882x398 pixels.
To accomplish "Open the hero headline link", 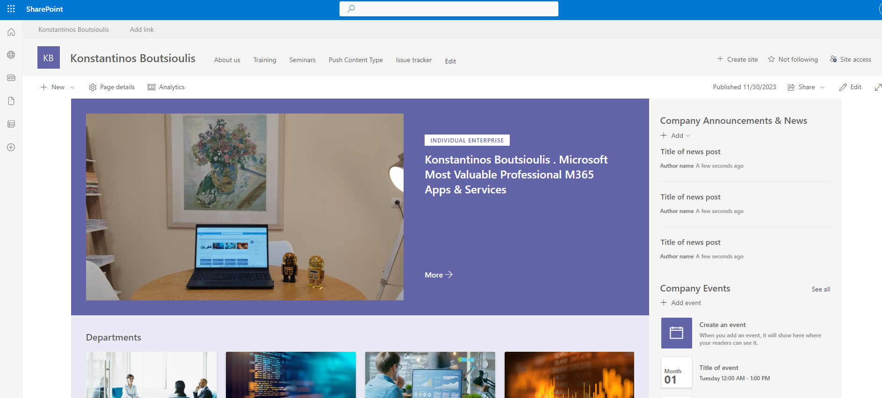I will [x=516, y=174].
